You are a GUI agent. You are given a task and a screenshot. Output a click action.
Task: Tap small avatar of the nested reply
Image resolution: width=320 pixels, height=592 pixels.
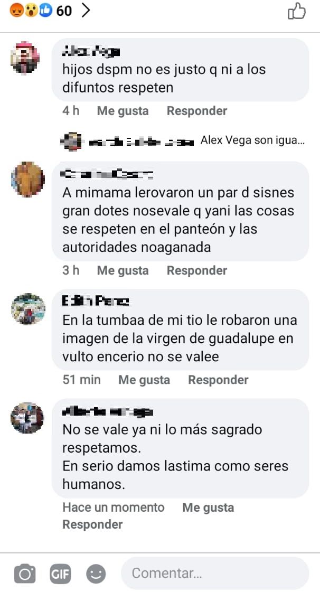71,141
